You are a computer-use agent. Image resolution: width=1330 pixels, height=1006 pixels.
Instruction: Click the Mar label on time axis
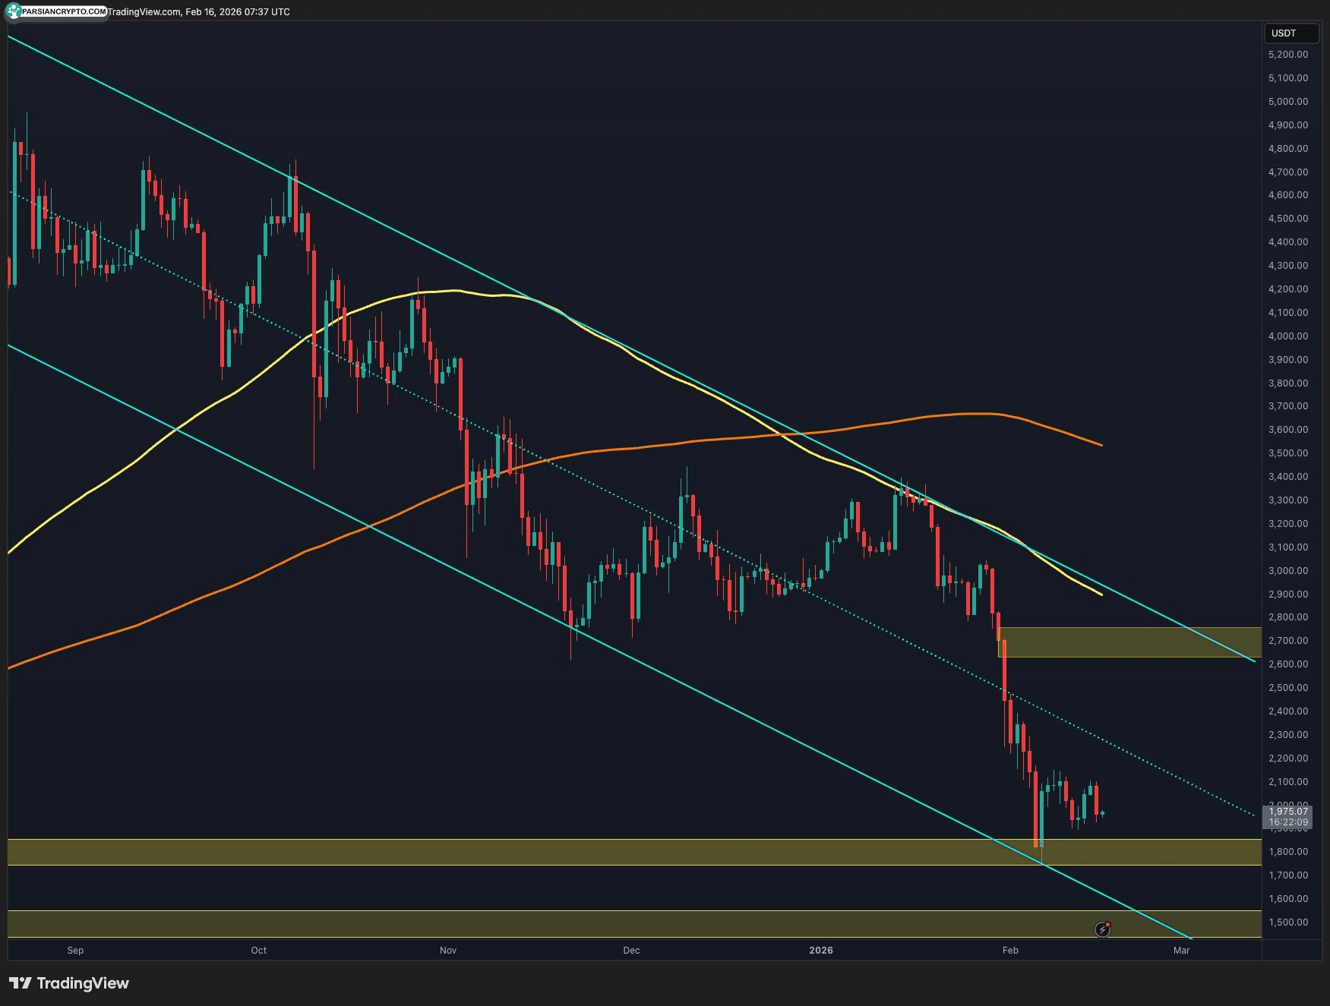1181,951
